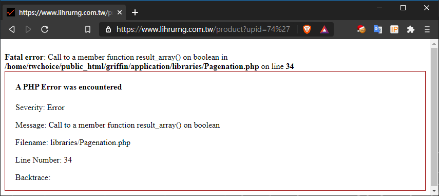
Task: Open the cookie extension with Santa hat
Action: (x=361, y=29)
